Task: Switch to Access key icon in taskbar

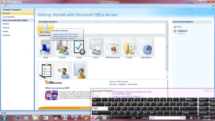Action: pos(95,118)
